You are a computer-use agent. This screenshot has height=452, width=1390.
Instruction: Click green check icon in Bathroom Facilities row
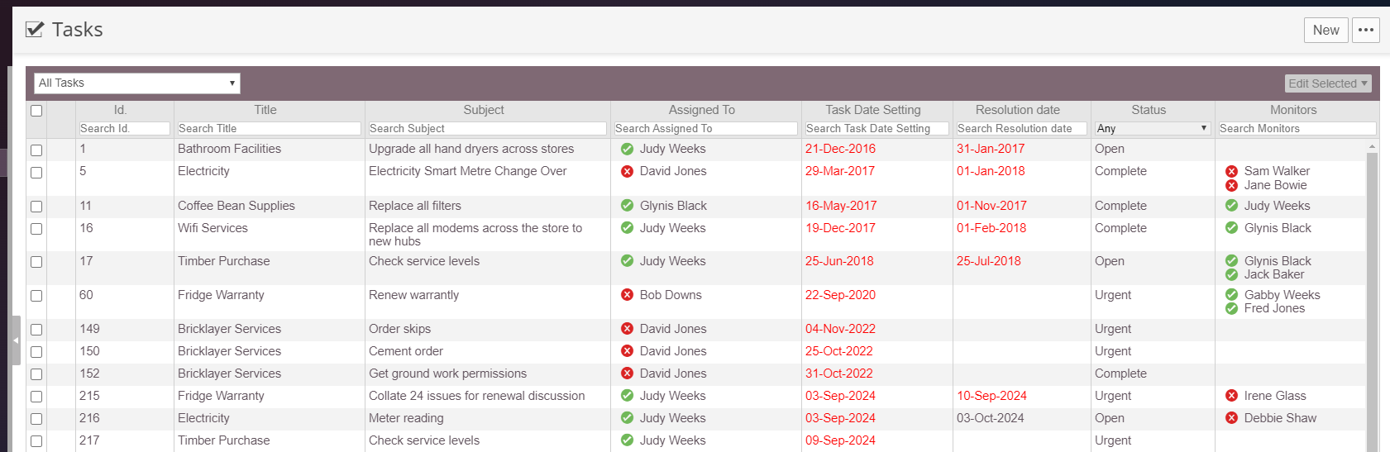pyautogui.click(x=628, y=149)
